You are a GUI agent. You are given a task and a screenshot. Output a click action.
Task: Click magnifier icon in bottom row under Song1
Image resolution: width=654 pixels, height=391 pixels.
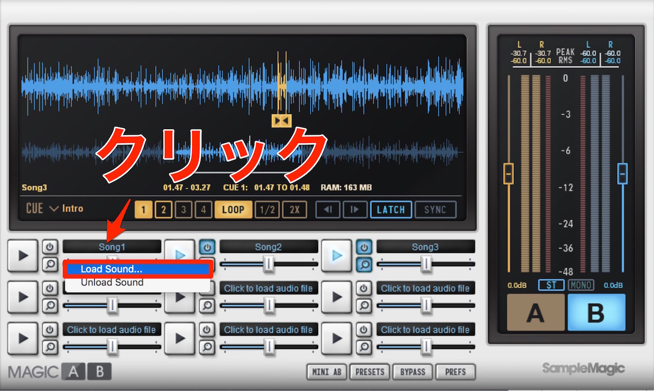50,347
